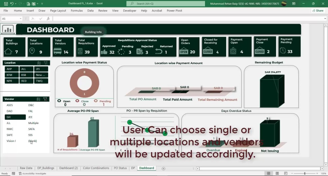Click the OPEN sign icon in Open Orders

click(x=184, y=51)
